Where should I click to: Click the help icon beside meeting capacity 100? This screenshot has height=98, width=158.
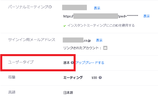click(100, 78)
